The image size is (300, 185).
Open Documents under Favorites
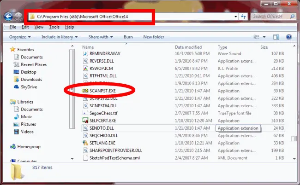coord(32,57)
